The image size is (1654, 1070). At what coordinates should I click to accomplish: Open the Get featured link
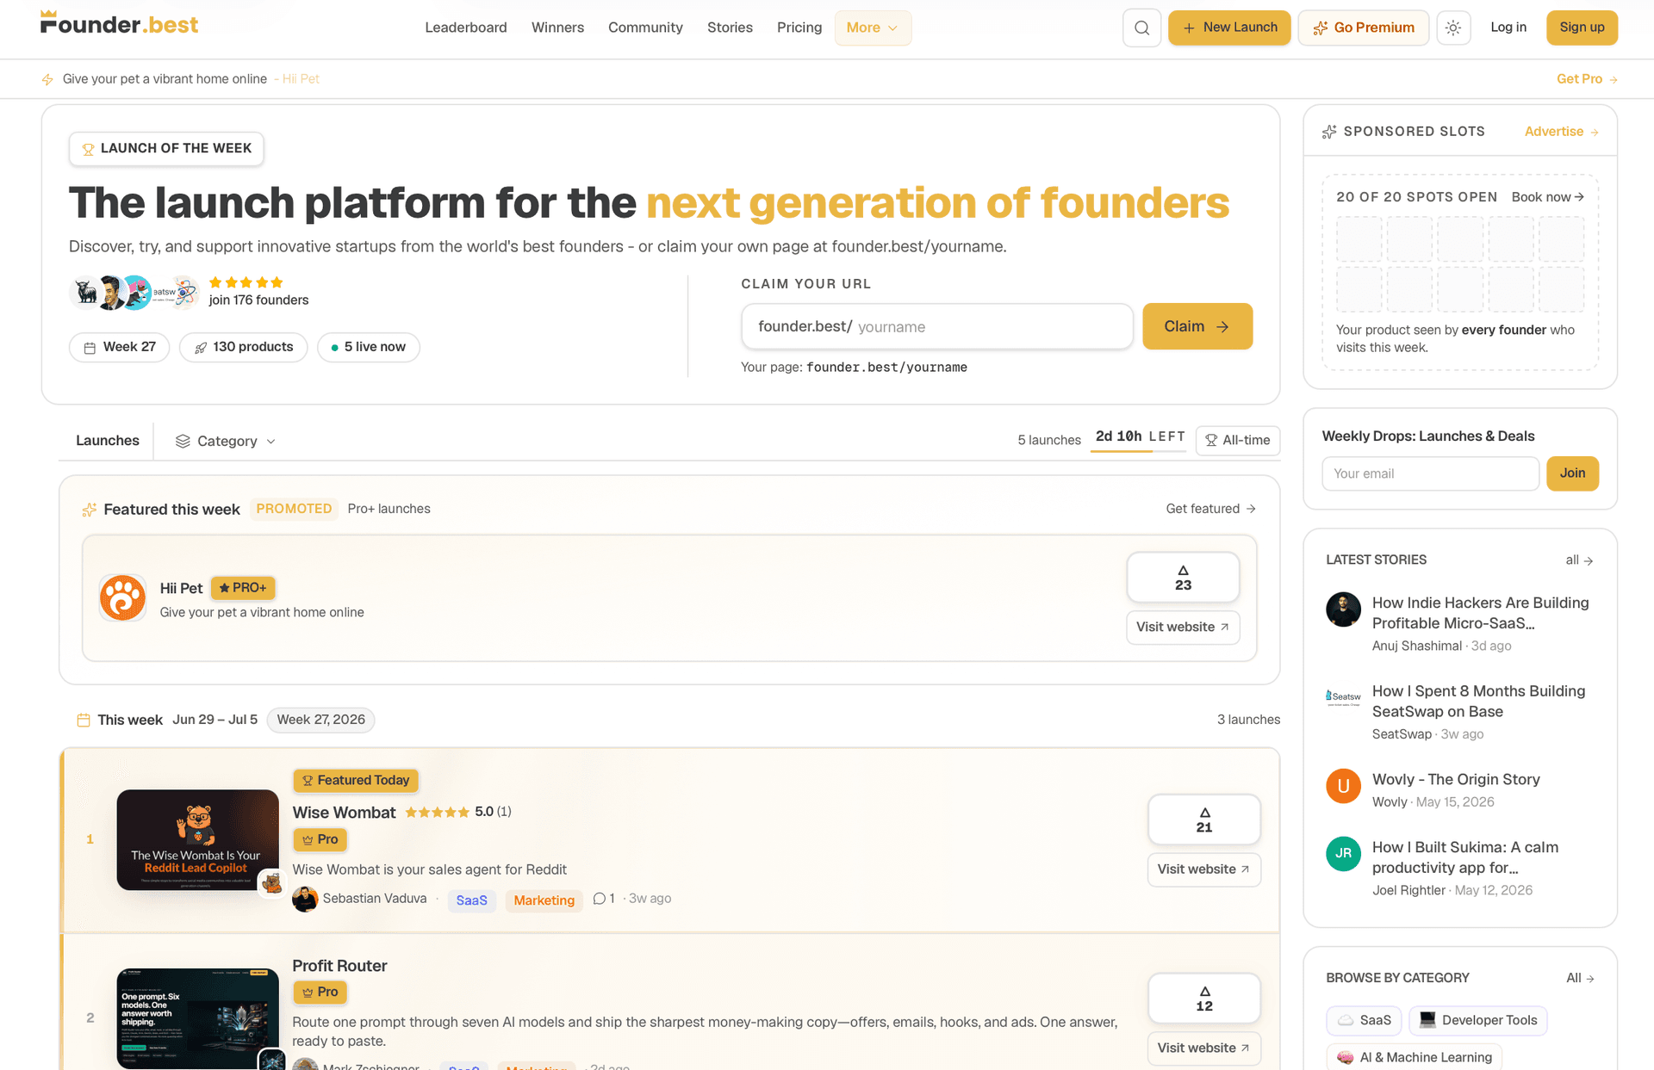point(1210,509)
